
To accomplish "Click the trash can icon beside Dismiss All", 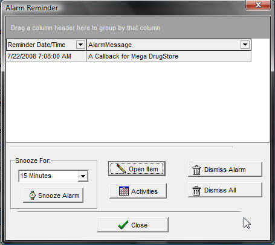I will [x=196, y=190].
